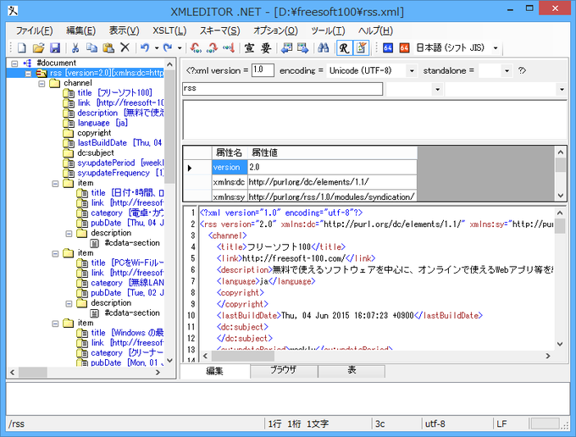Click the red down-arrow insert node icon
The width and height of the screenshot is (576, 437).
click(x=229, y=47)
